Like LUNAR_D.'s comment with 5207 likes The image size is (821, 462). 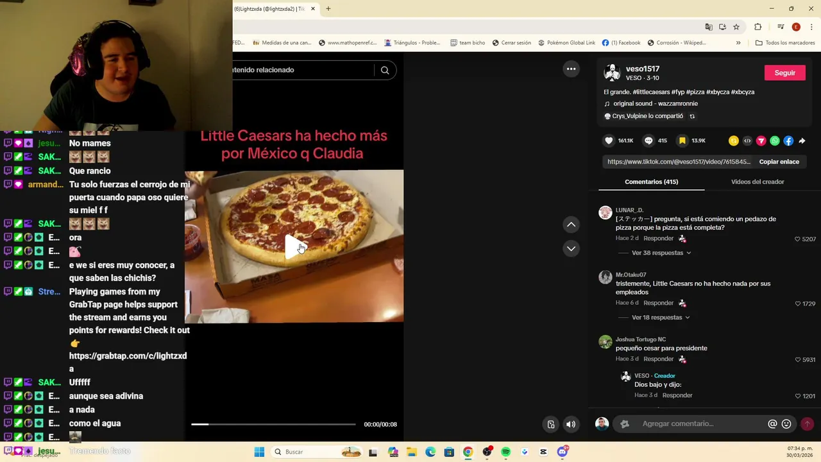point(797,239)
